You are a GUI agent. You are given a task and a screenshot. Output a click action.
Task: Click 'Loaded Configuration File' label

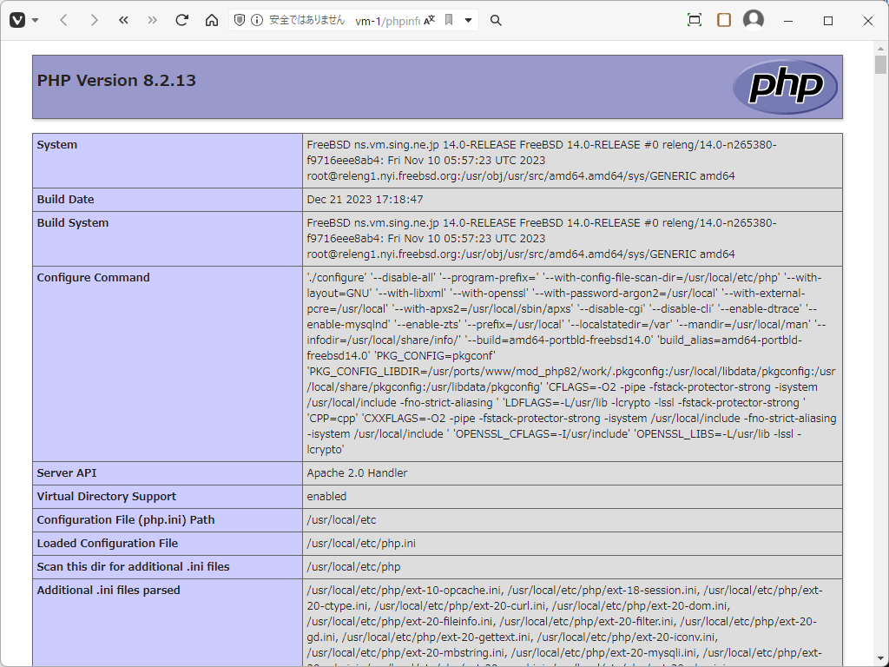(x=107, y=544)
